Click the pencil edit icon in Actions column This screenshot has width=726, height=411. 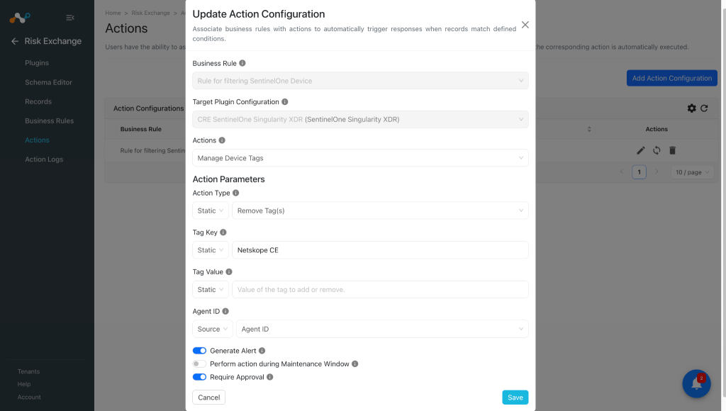coord(641,150)
